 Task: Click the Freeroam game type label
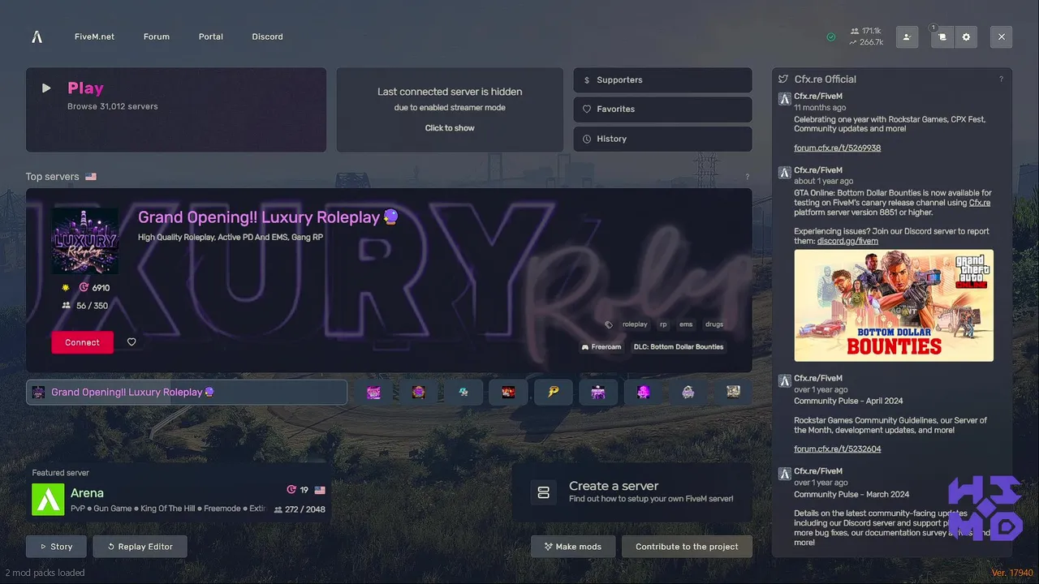pos(601,347)
